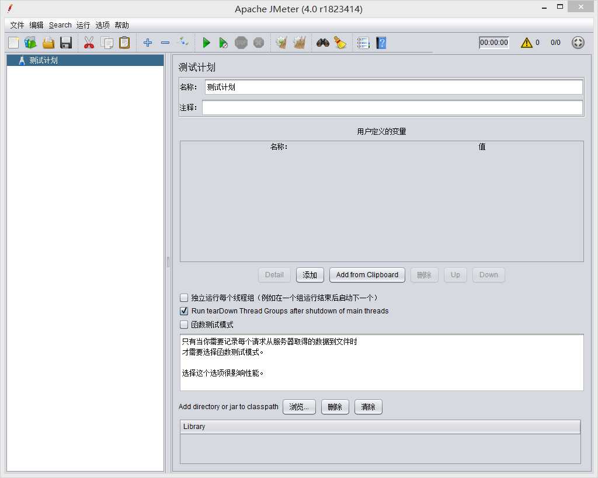Open the 编辑 menu
The width and height of the screenshot is (598, 478).
pyautogui.click(x=36, y=25)
